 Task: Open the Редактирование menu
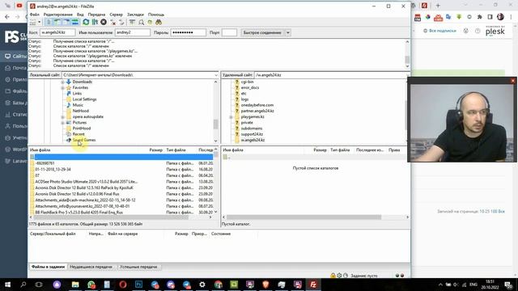click(57, 15)
